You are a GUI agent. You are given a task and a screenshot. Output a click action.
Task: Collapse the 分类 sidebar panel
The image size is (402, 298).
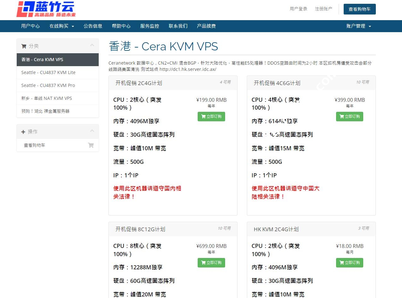(92, 45)
